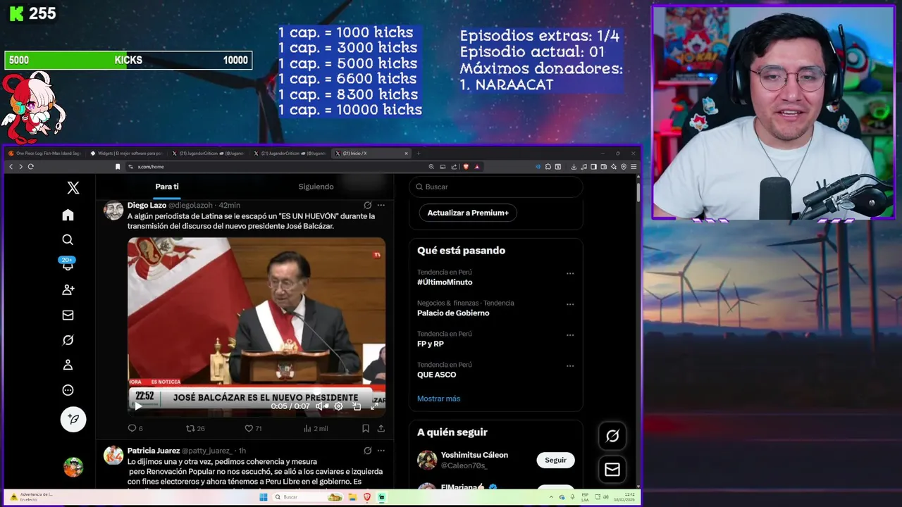
Task: Open Messages envelope in sidebar
Action: pyautogui.click(x=68, y=315)
